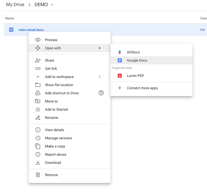Screen dimensions: 207x194
Task: Click the Name column header
Action: tap(10, 18)
